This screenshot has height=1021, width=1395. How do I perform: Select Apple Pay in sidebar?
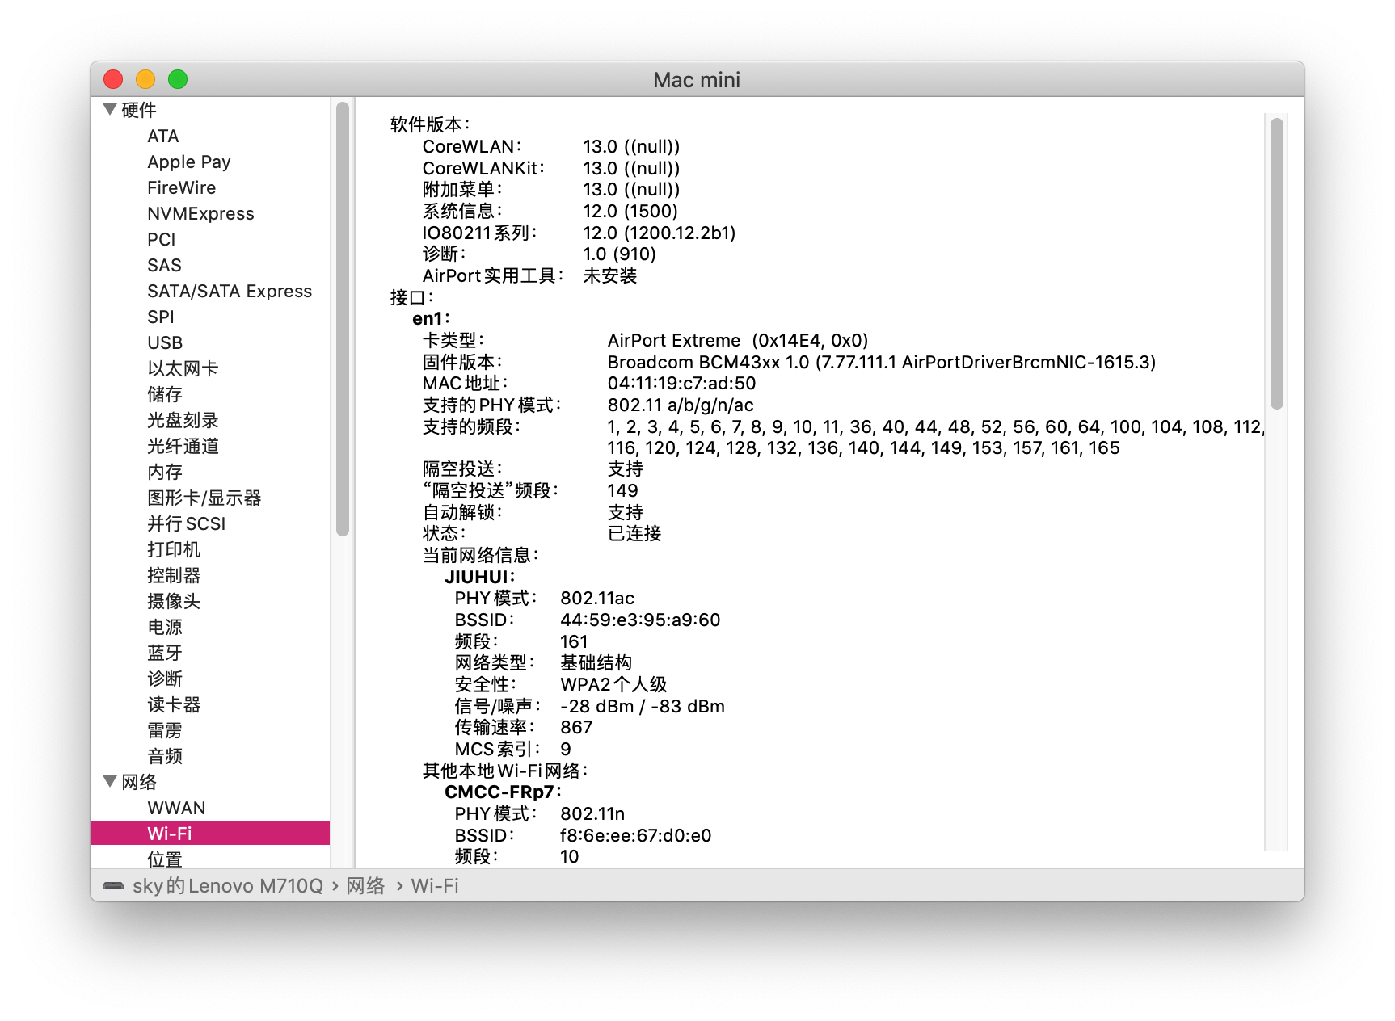click(188, 162)
